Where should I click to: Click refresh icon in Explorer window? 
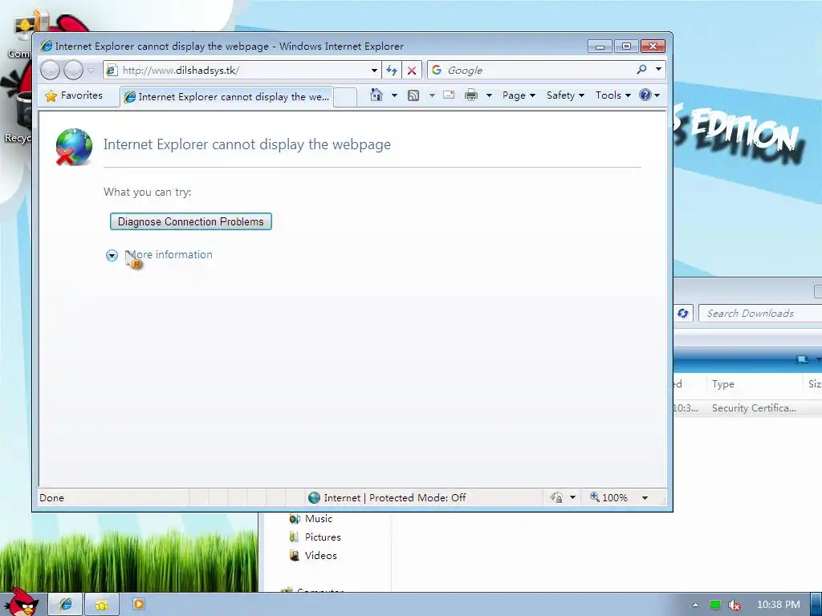[682, 314]
